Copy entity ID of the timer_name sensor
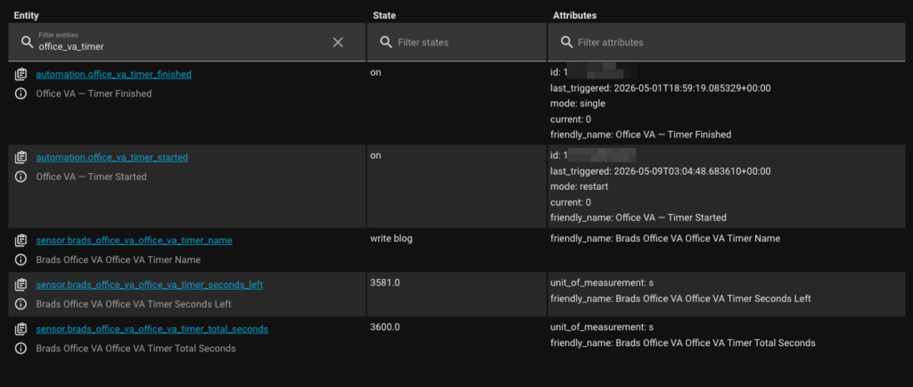The height and width of the screenshot is (387, 913). point(21,241)
